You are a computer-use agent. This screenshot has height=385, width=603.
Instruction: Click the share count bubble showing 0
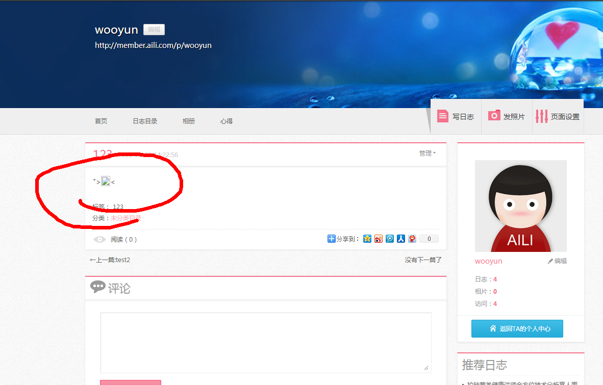pyautogui.click(x=429, y=239)
